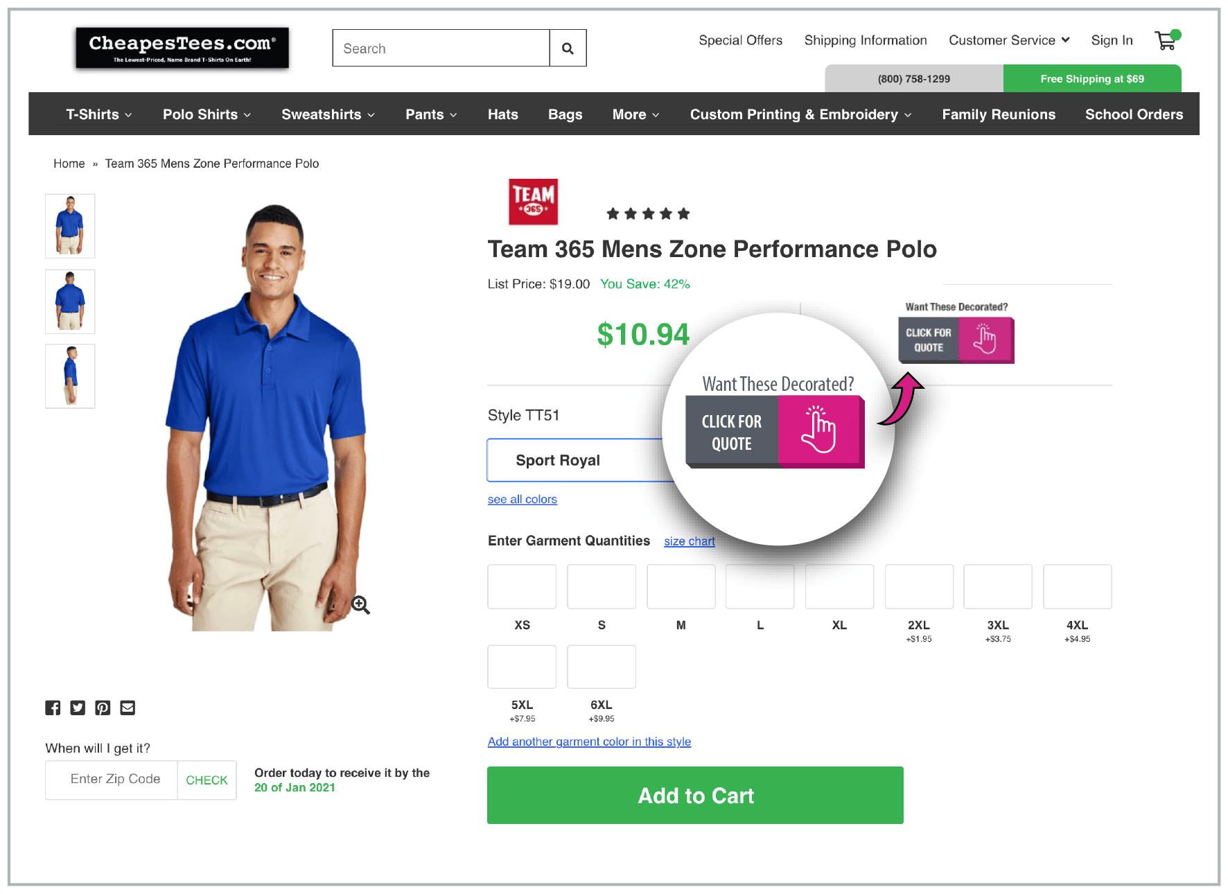The width and height of the screenshot is (1228, 894).
Task: Click the XS quantity box
Action: coord(522,586)
